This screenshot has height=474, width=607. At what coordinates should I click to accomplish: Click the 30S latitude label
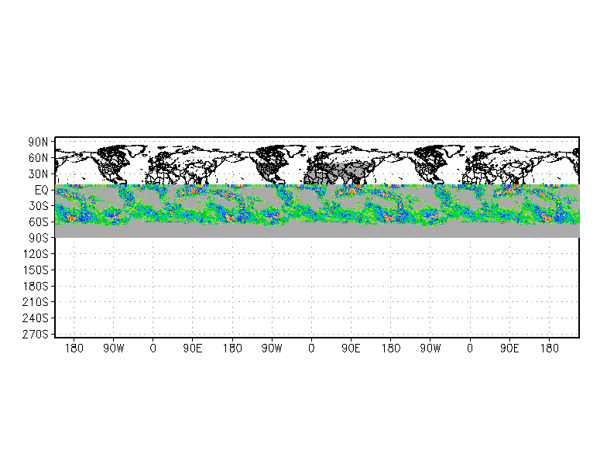tap(39, 206)
